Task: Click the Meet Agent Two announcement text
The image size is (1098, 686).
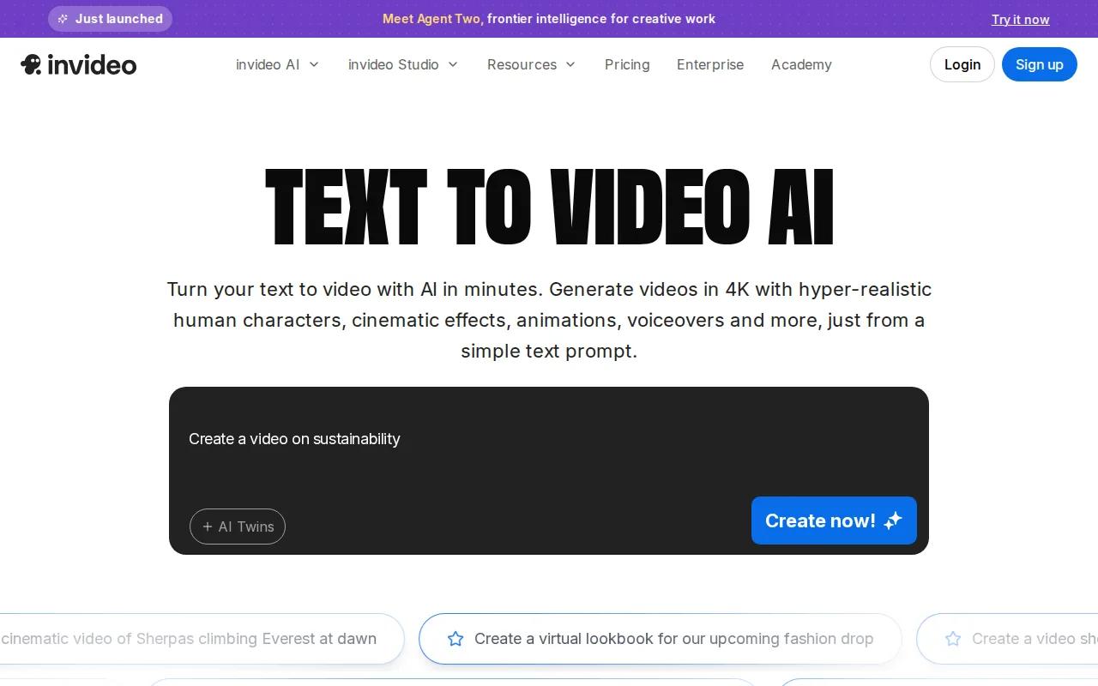Action: [x=549, y=19]
